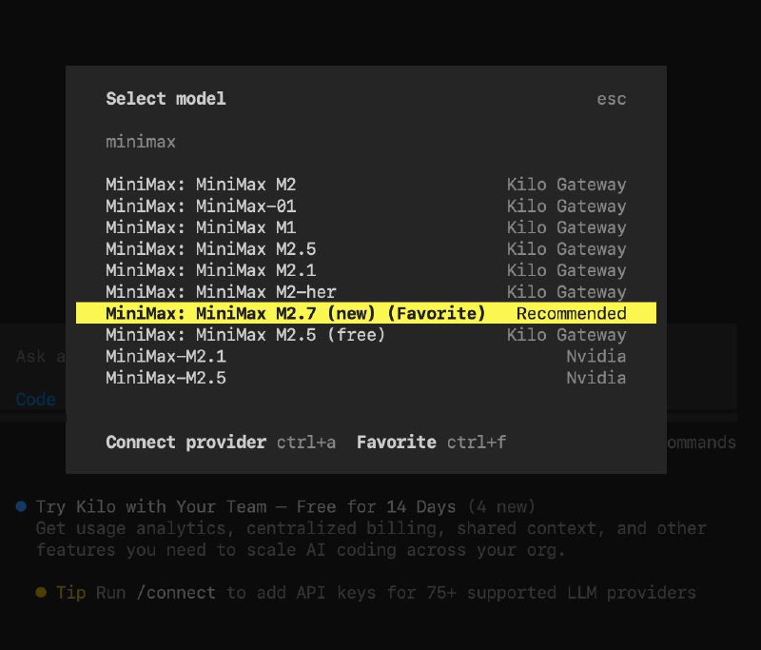The image size is (761, 650).
Task: Click the yellow dot beside Tip
Action: pos(41,593)
